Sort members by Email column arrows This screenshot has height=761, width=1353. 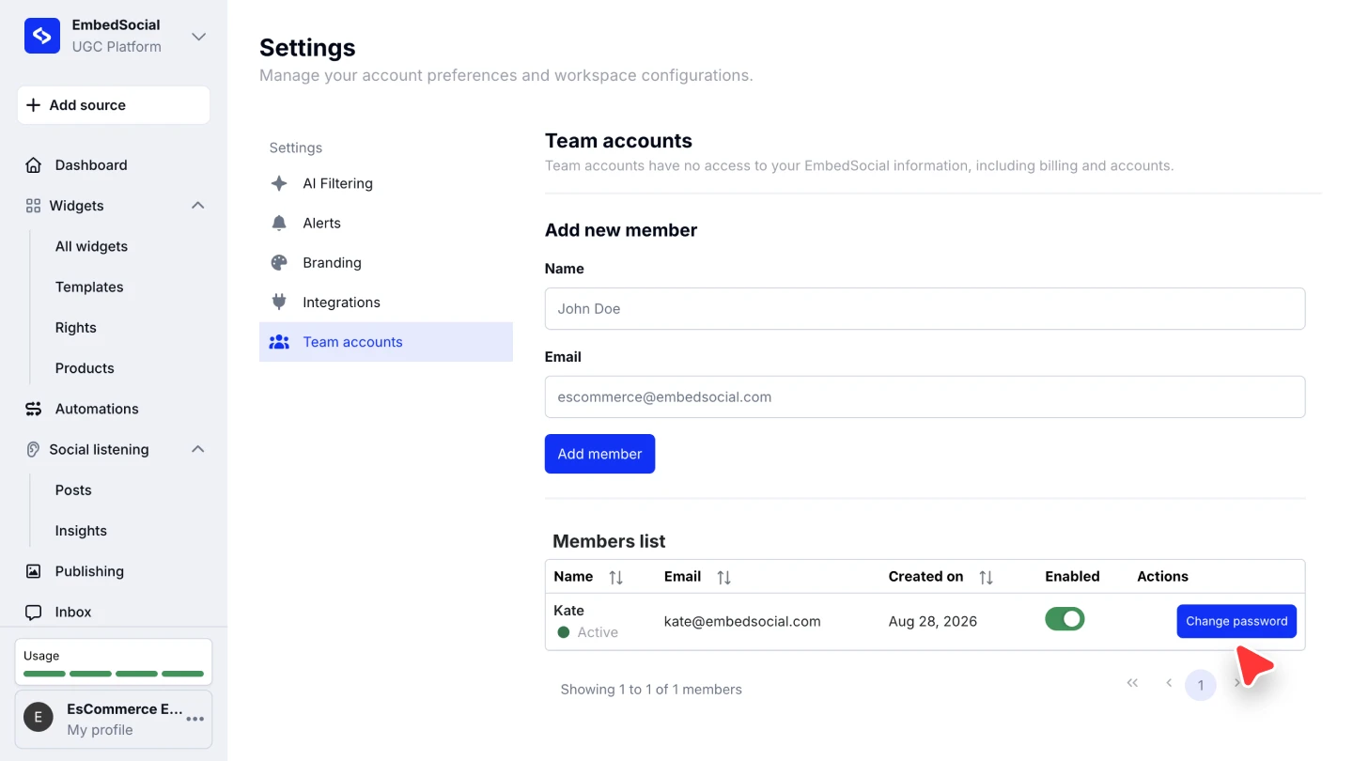coord(723,578)
